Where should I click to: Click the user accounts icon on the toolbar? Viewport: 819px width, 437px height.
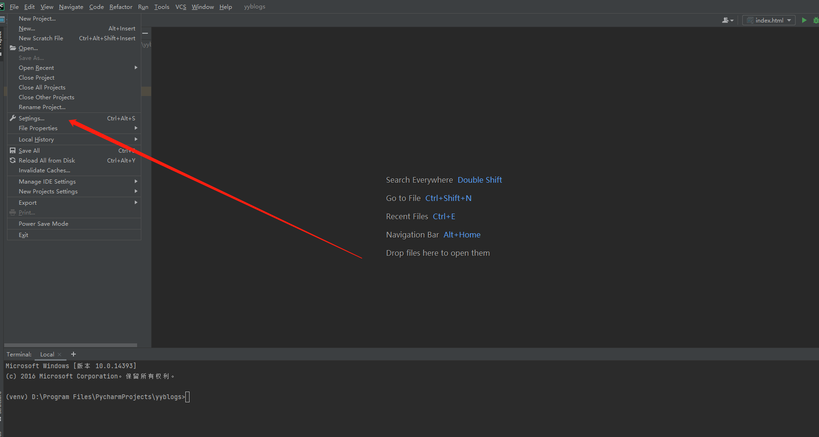(x=726, y=20)
